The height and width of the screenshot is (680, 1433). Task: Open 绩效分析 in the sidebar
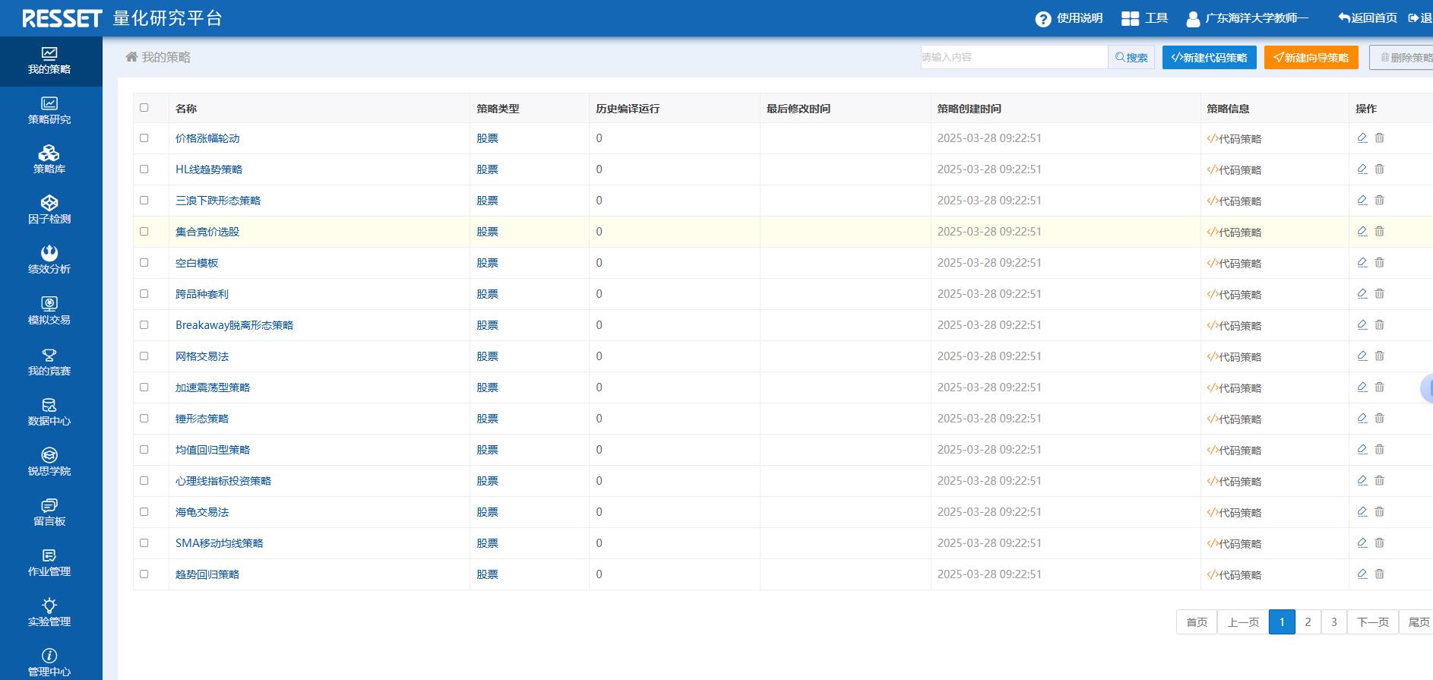pos(49,261)
